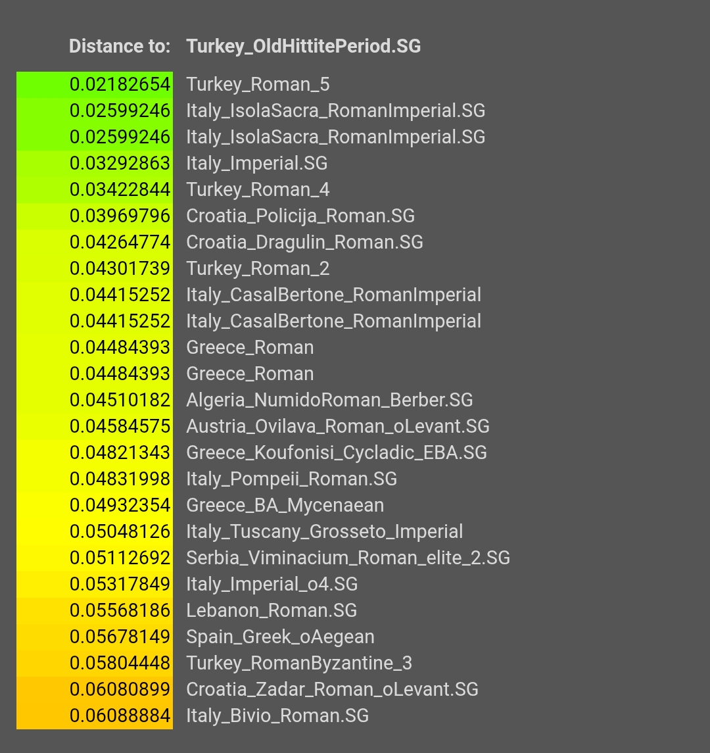Screen dimensions: 710x753
Task: Select the Turkey_Roman_2 population
Action: pos(258,268)
